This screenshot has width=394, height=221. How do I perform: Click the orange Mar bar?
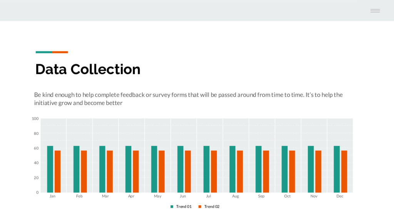110,172
